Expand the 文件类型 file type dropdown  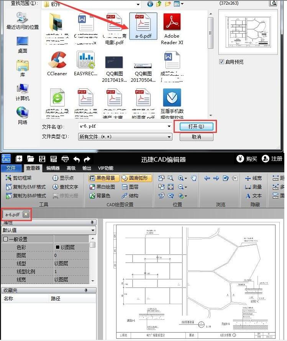(x=169, y=137)
